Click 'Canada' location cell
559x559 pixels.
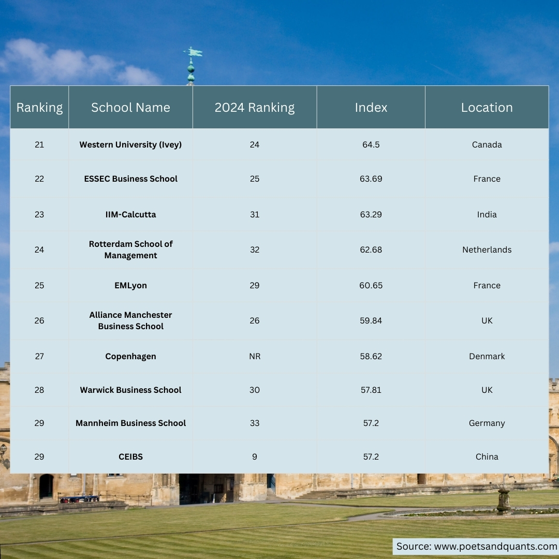click(x=487, y=145)
